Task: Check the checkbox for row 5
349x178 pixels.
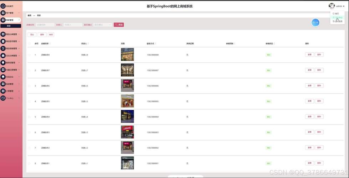Action: click(29, 117)
